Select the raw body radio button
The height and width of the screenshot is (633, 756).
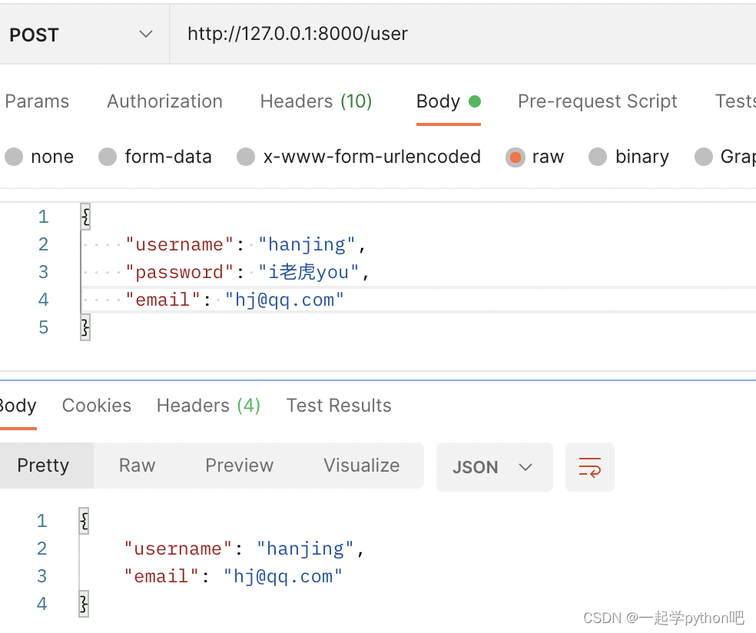(x=516, y=157)
